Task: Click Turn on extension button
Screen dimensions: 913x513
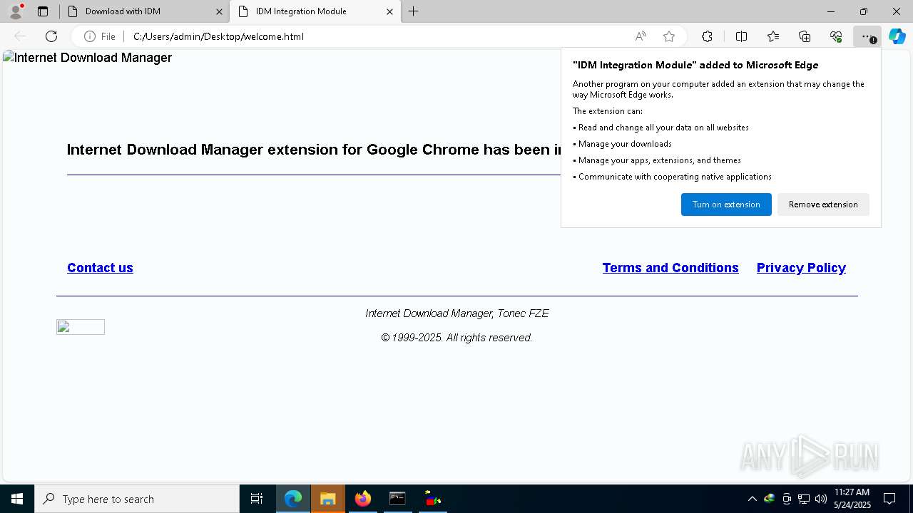Action: (x=726, y=204)
